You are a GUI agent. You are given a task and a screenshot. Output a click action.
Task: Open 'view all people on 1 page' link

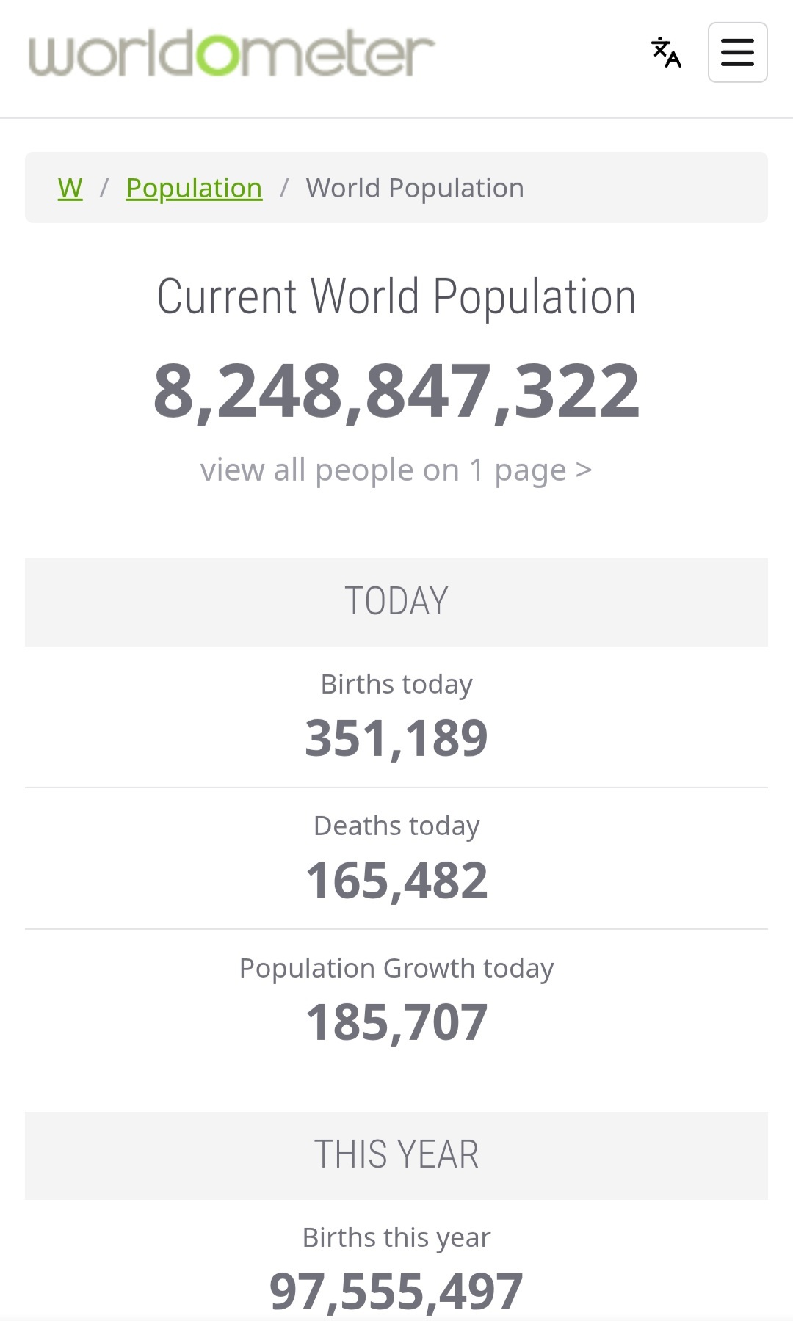click(396, 470)
